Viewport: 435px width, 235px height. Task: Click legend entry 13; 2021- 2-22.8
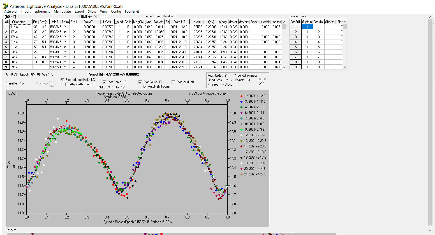click(x=253, y=141)
